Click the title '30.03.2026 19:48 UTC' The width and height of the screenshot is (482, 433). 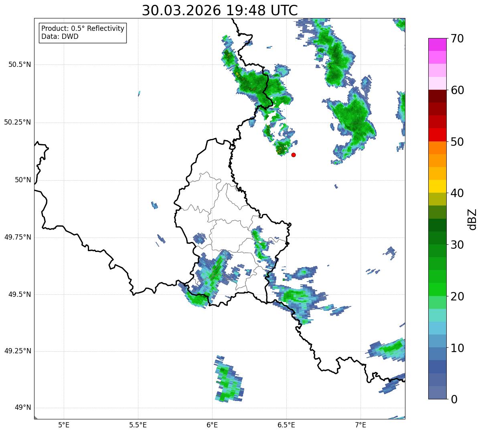pyautogui.click(x=220, y=10)
